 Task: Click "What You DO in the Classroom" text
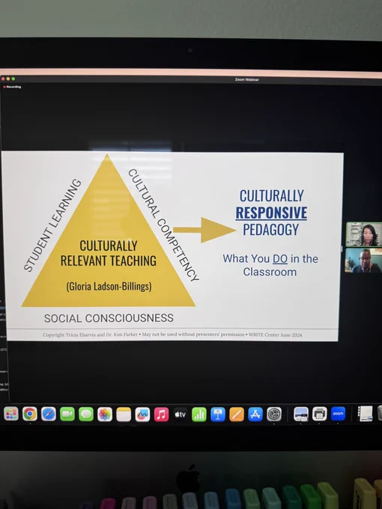pos(270,265)
